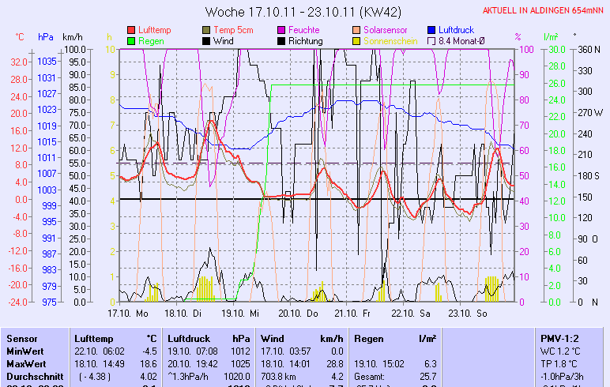610x387 pixels.
Task: Click the red Lufttemp legend swatch
Action: tap(132, 30)
